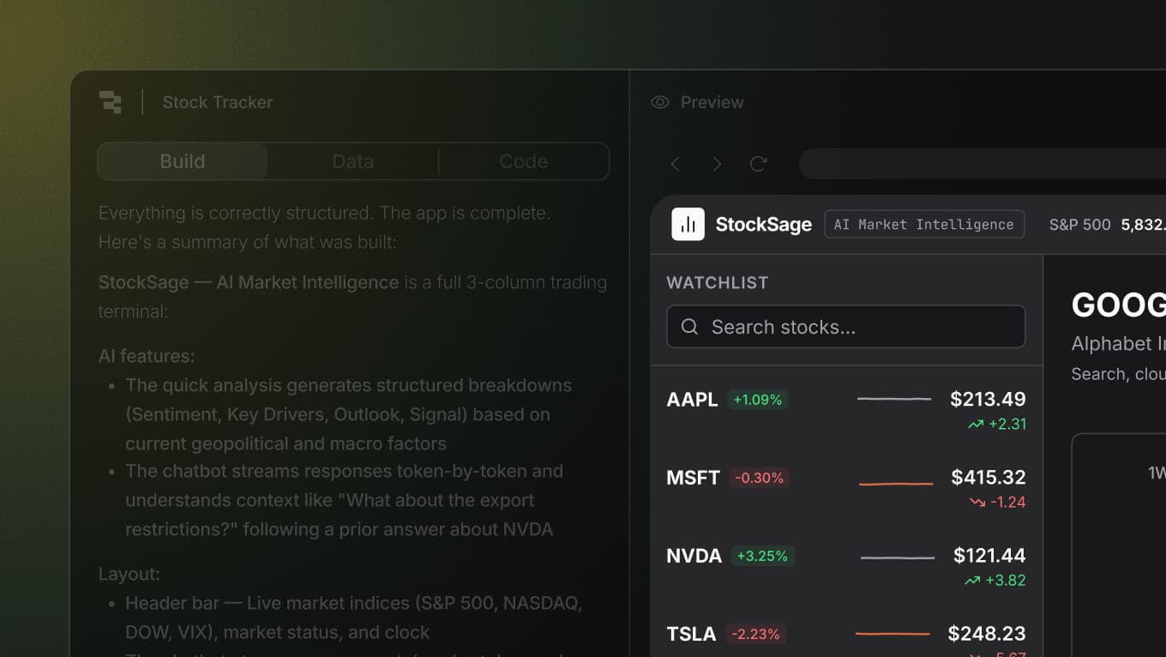Switch to the Build tab
Image resolution: width=1166 pixels, height=657 pixels.
point(183,161)
